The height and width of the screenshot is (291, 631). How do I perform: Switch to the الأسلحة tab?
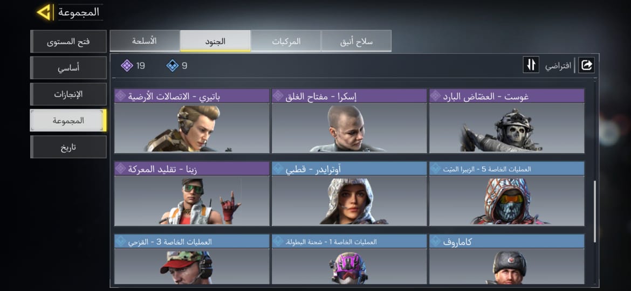point(145,41)
